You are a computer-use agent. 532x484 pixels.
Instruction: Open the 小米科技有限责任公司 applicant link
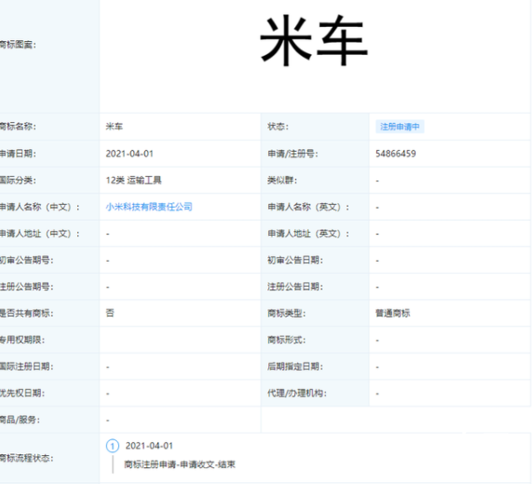click(x=149, y=207)
